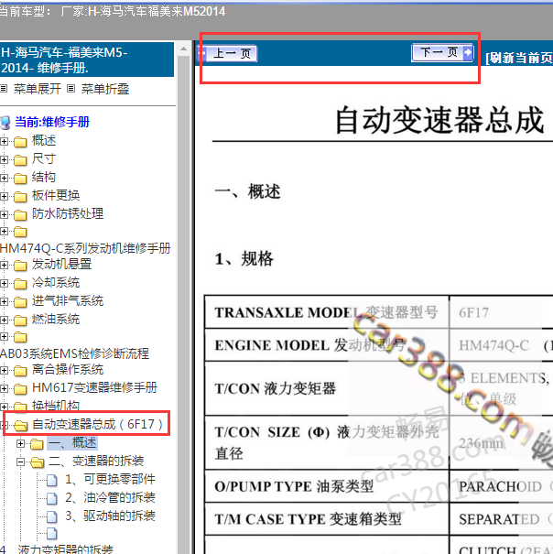Open the 自动变速器总成 (6F17) folder icon

point(21,426)
